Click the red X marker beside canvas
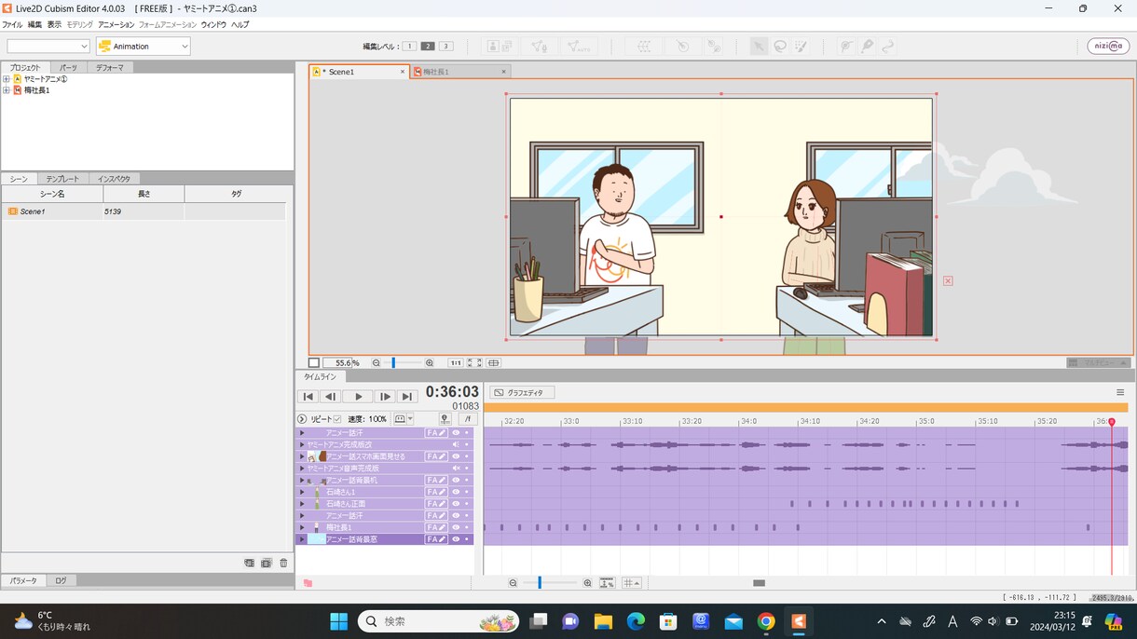This screenshot has height=639, width=1137. pyautogui.click(x=948, y=280)
